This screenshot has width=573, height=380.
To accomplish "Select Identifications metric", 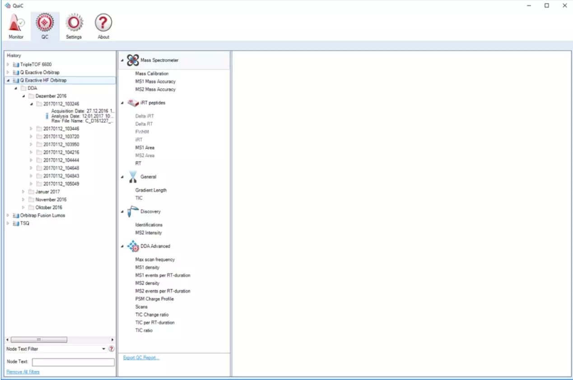I will (x=149, y=225).
